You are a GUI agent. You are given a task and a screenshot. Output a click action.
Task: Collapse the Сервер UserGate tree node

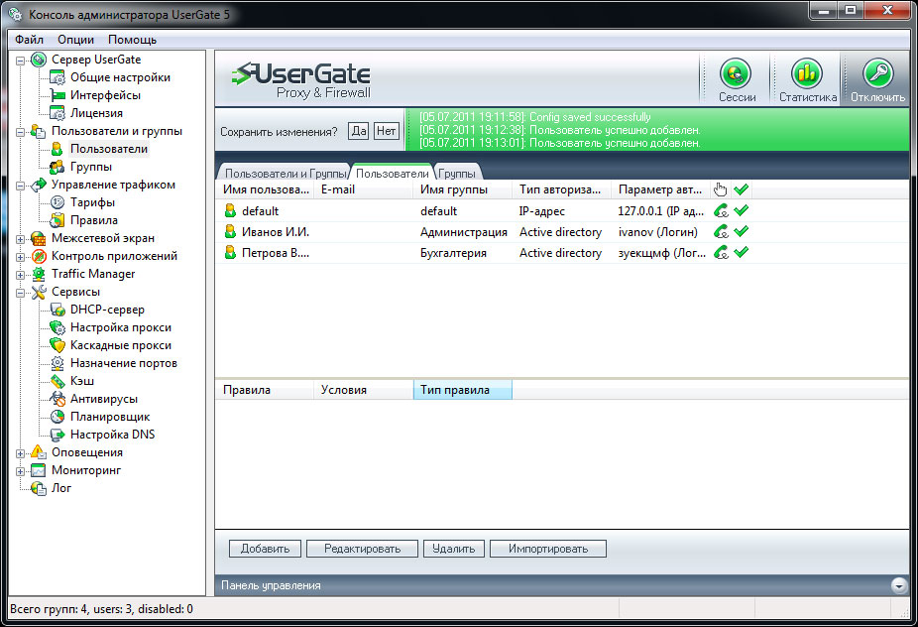pyautogui.click(x=21, y=61)
